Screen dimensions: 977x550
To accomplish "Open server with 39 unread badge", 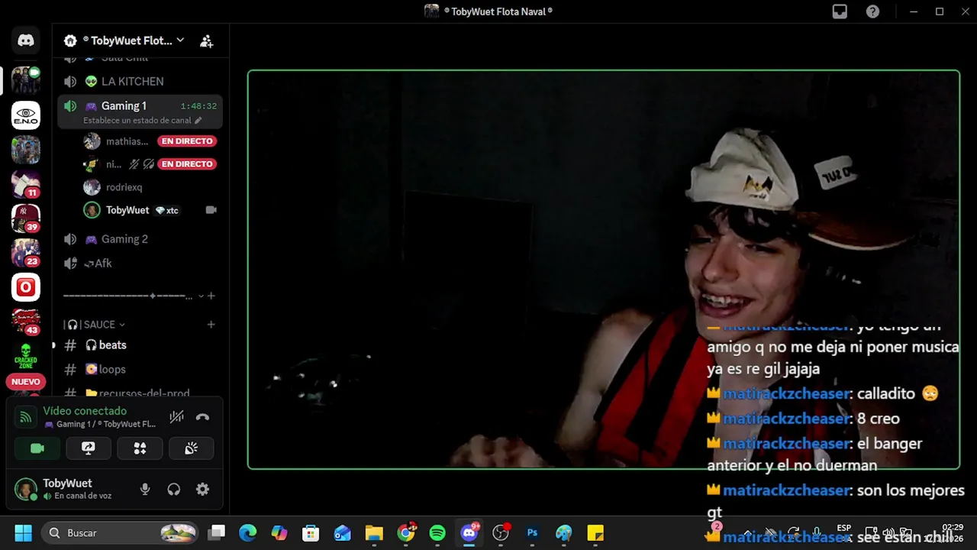I will click(x=26, y=218).
